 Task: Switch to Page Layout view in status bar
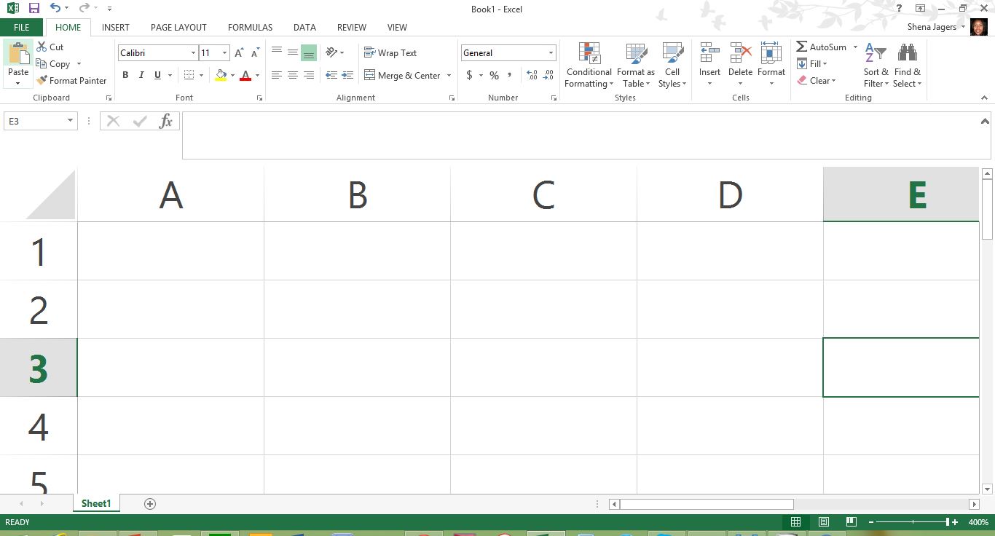(824, 522)
